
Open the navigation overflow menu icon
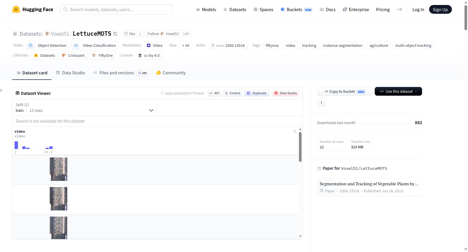pyautogui.click(x=399, y=9)
